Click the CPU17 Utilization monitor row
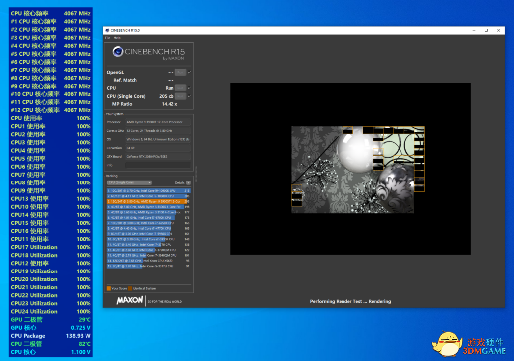 [x=51, y=247]
